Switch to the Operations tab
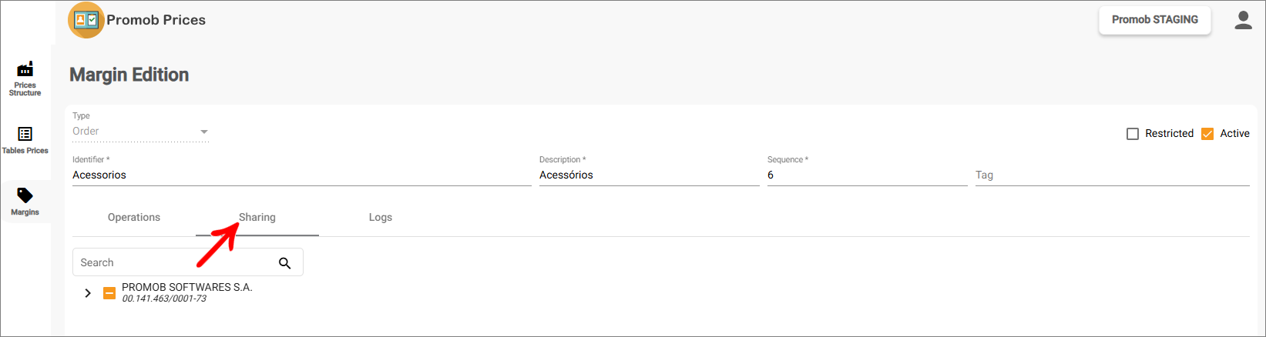Viewport: 1266px width, 337px height. pyautogui.click(x=134, y=218)
